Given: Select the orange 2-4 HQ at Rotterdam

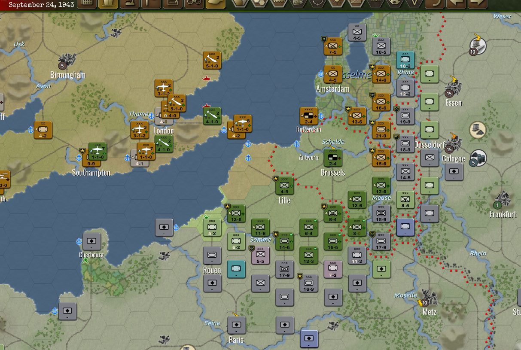Looking at the screenshot, I should pyautogui.click(x=309, y=116).
